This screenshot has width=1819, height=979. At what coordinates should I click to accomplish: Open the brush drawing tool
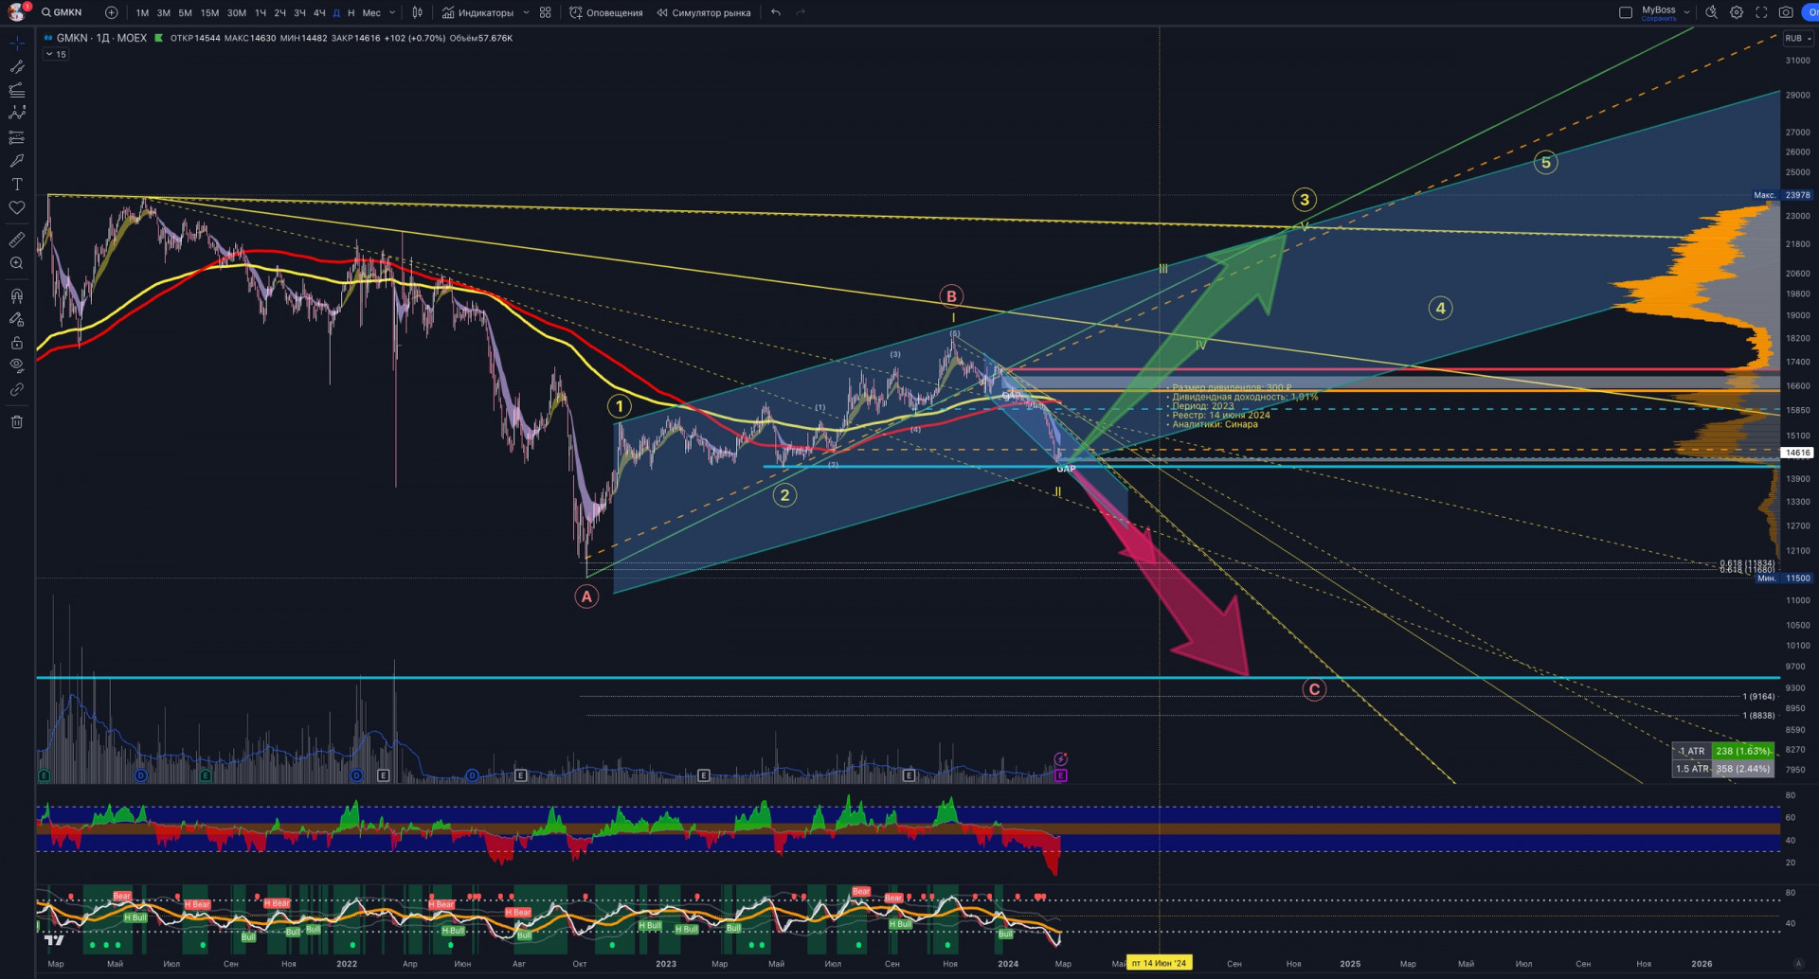tap(17, 161)
